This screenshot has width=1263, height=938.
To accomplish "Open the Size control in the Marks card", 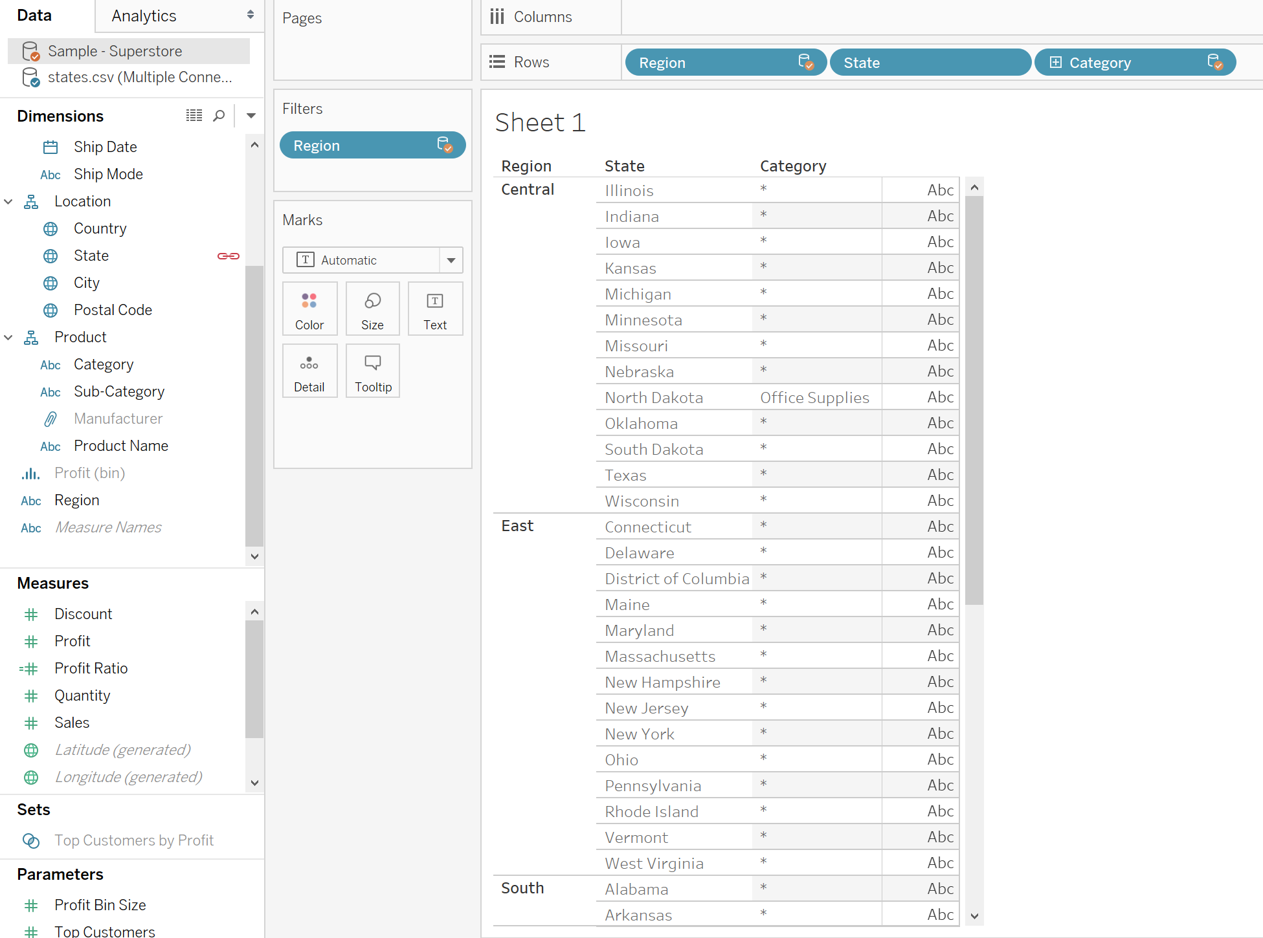I will click(372, 309).
